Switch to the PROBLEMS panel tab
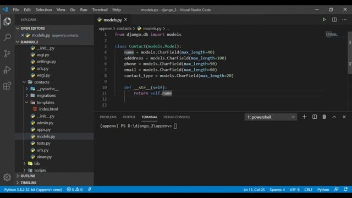This screenshot has height=198, width=352. (x=108, y=117)
